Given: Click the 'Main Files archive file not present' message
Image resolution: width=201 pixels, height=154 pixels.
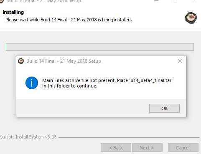Looking at the screenshot, I should pyautogui.click(x=107, y=83).
